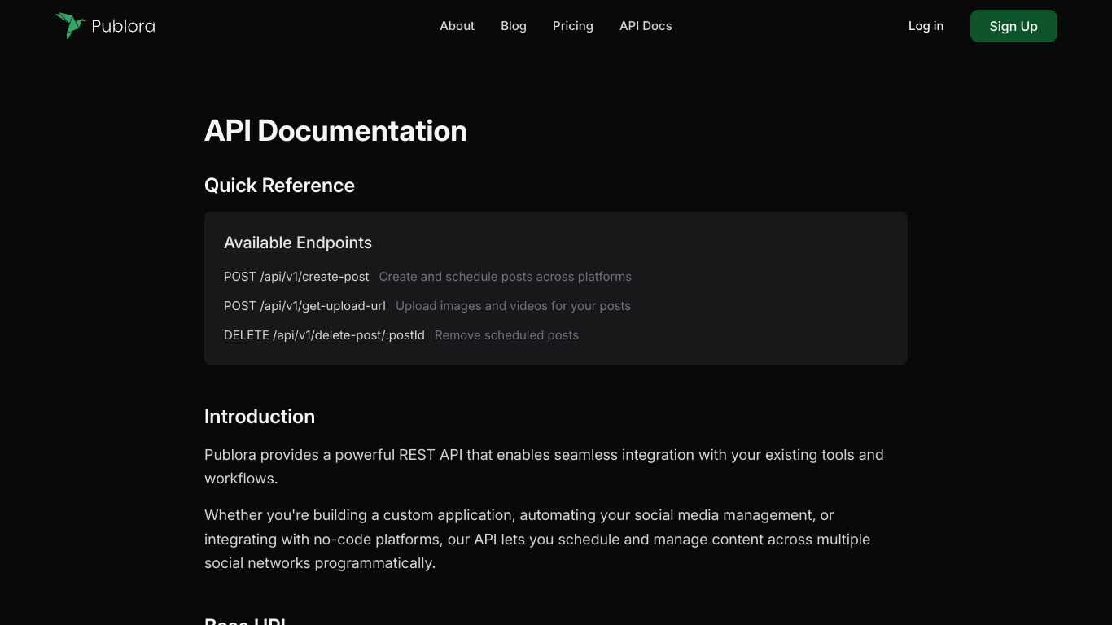The image size is (1112, 625).
Task: Select DELETE /api/v1/delete-post/:postId endpoint
Action: [x=324, y=335]
